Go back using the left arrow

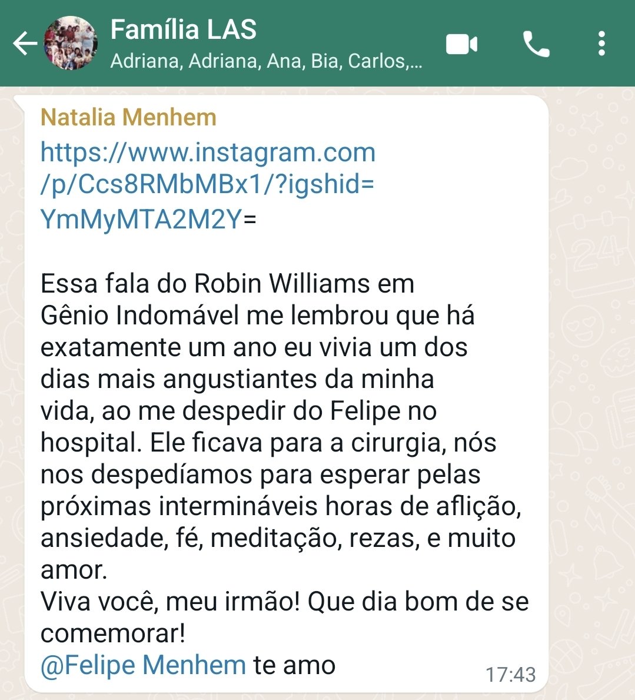25,44
